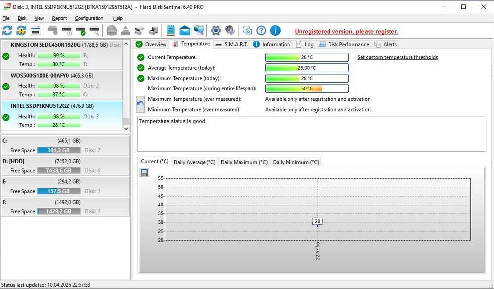Viewport: 494px width, 289px height.
Task: Select the WDS500G1X0E-00AFY0 disk entry
Action: (62, 85)
